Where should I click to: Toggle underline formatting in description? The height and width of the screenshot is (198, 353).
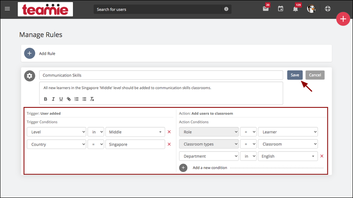(x=61, y=99)
